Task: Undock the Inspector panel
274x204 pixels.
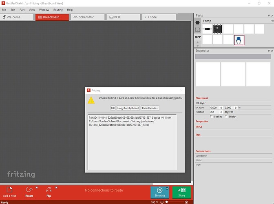Action: 269,51
